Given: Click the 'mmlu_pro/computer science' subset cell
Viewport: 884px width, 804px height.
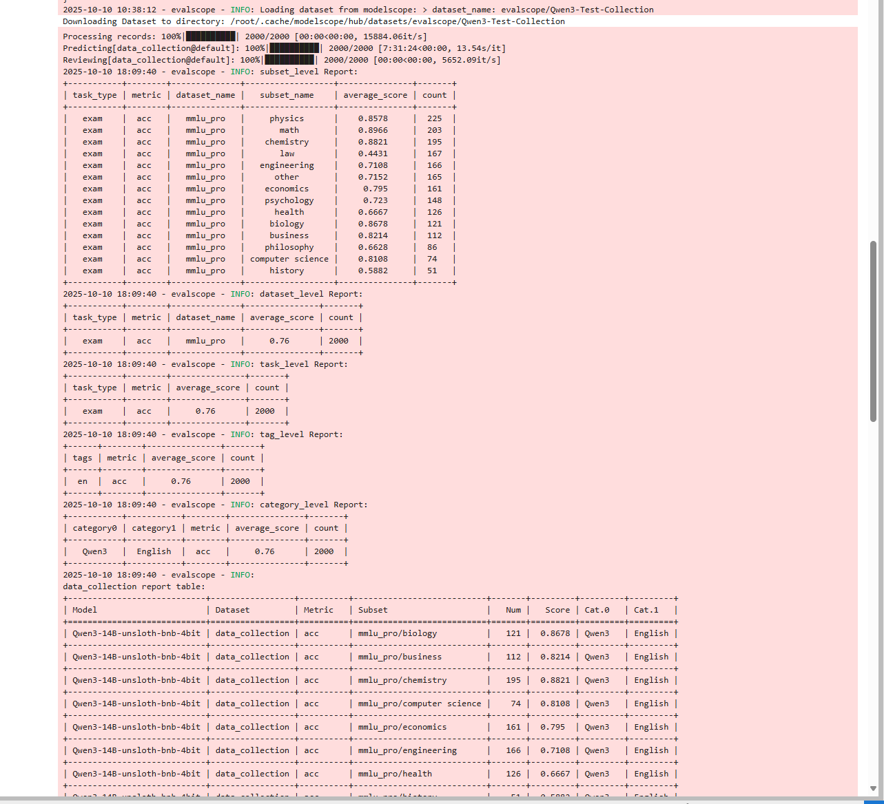Looking at the screenshot, I should 420,703.
